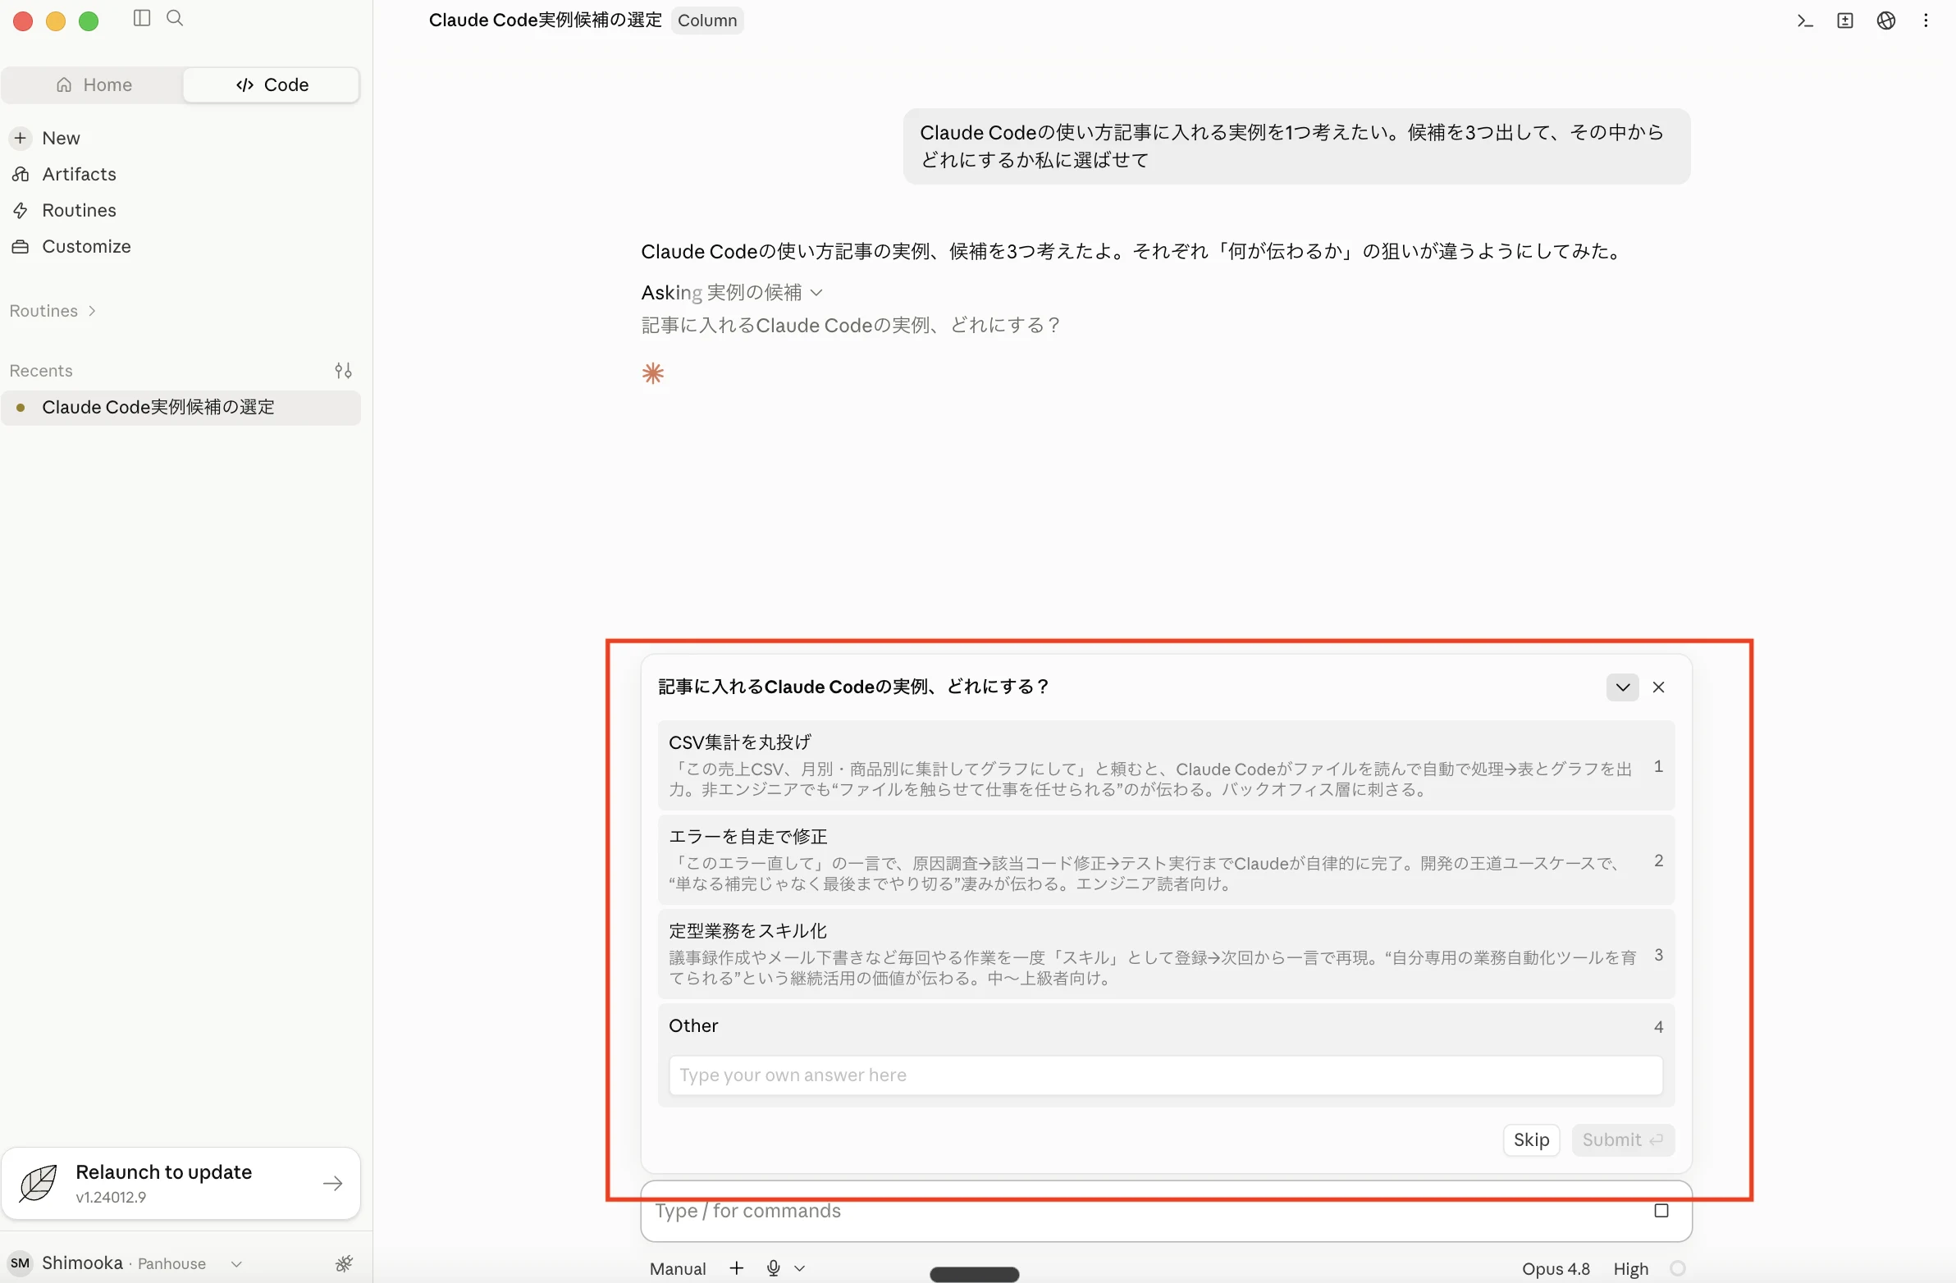Click the conversation title in the header
The width and height of the screenshot is (1956, 1283).
click(x=545, y=21)
